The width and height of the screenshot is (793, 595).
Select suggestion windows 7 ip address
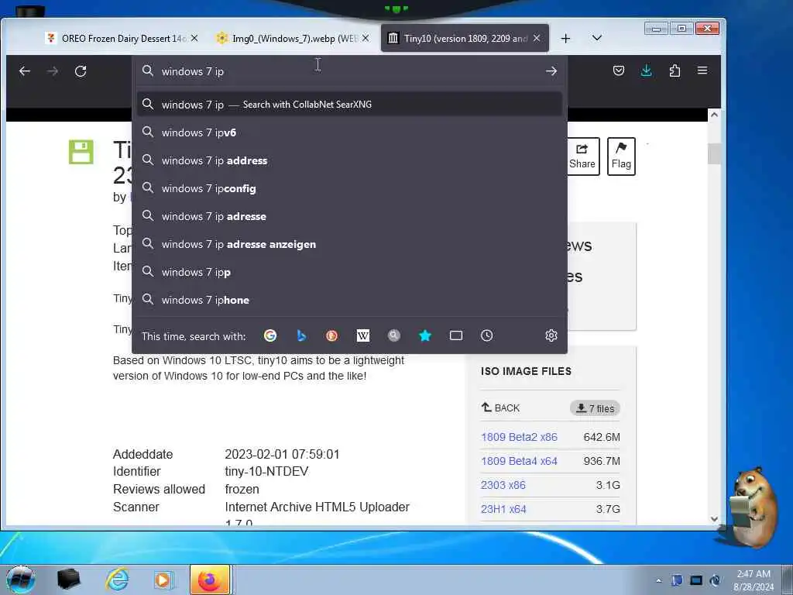click(349, 160)
